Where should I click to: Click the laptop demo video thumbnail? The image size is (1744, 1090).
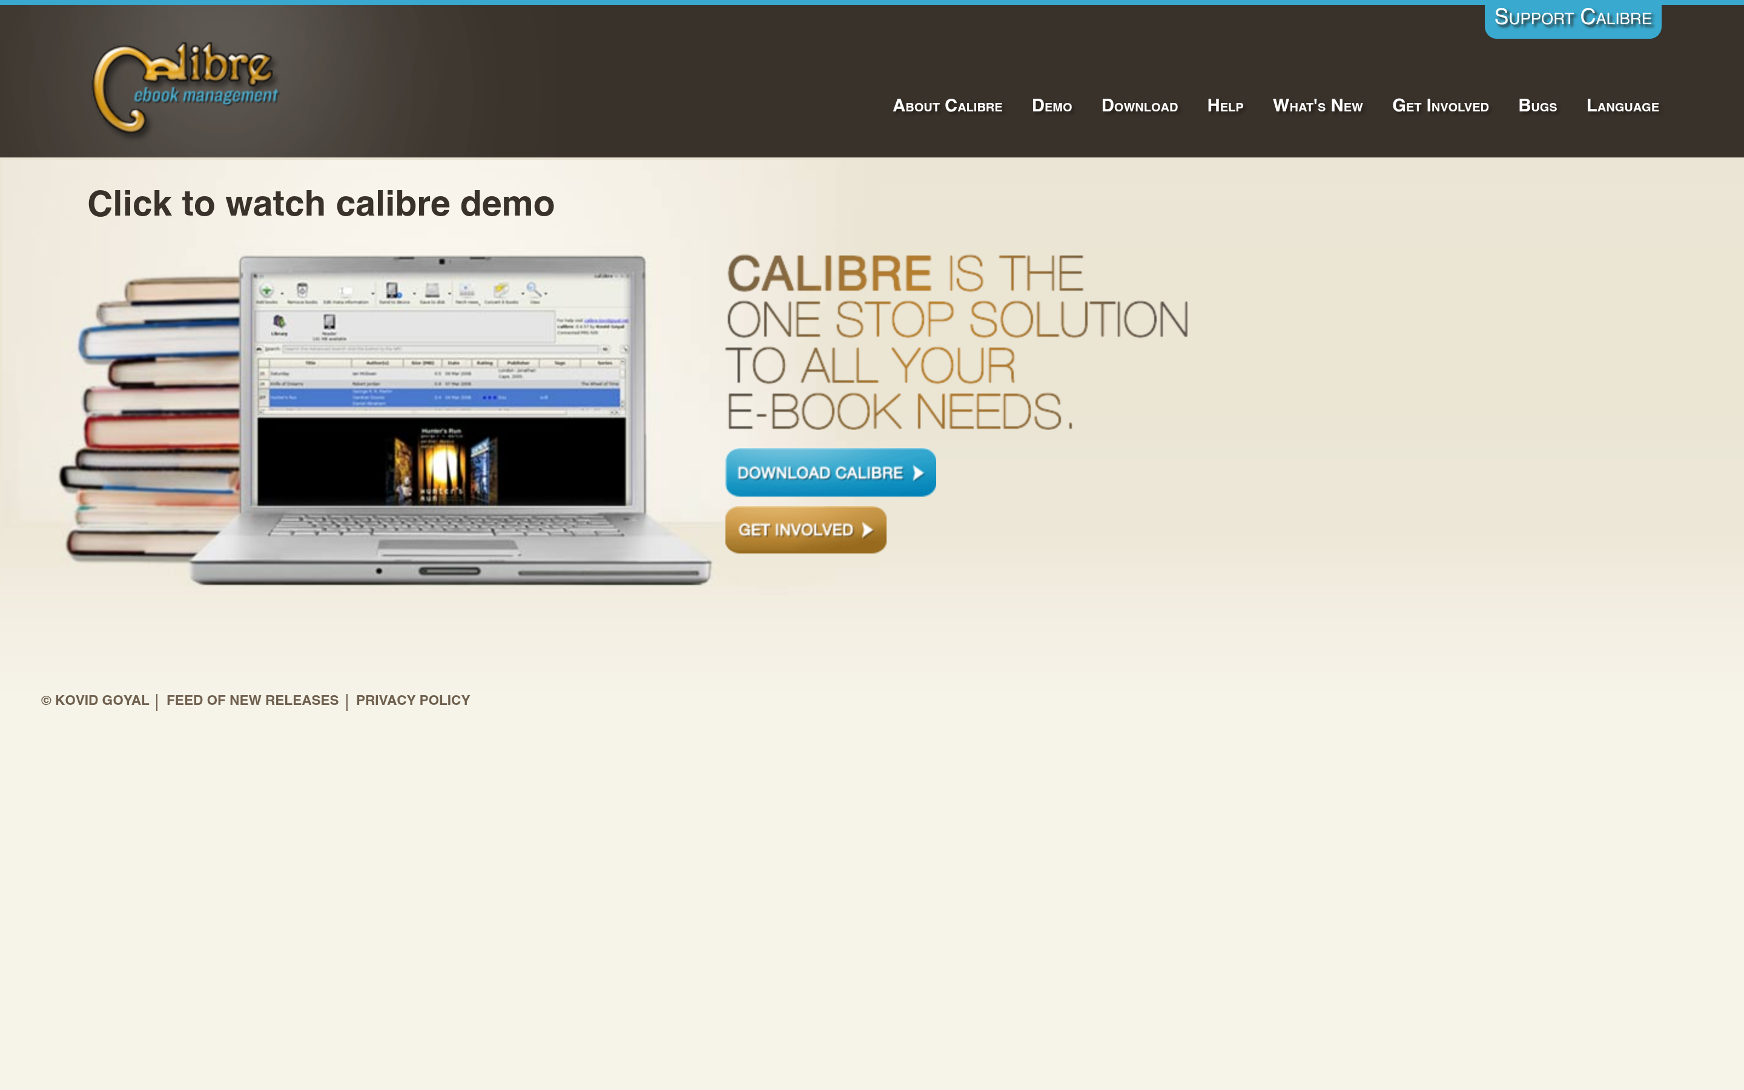click(x=386, y=420)
